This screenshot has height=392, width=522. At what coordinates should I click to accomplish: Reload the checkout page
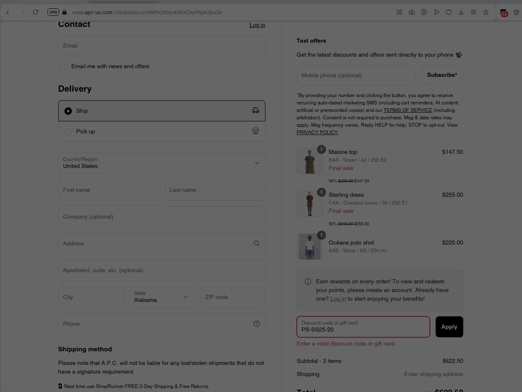(x=35, y=12)
